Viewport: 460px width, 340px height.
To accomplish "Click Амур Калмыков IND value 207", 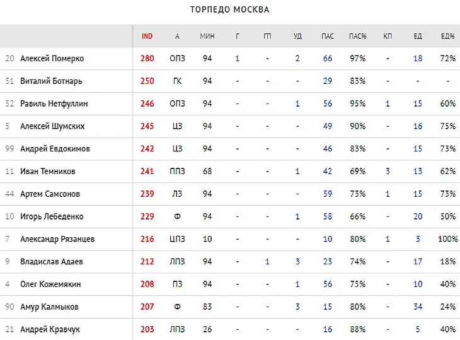I will coord(147,307).
